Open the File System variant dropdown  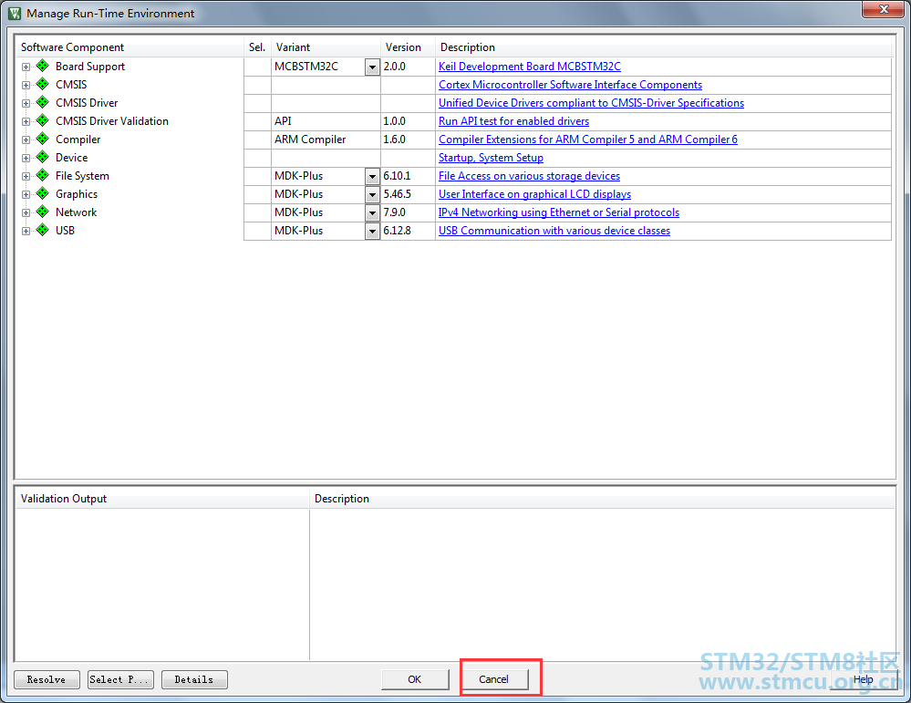372,177
